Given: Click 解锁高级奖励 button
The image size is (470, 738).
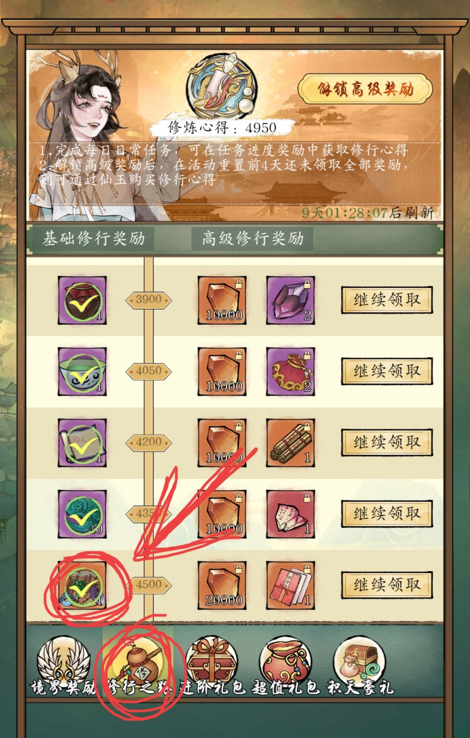Looking at the screenshot, I should click(x=365, y=89).
